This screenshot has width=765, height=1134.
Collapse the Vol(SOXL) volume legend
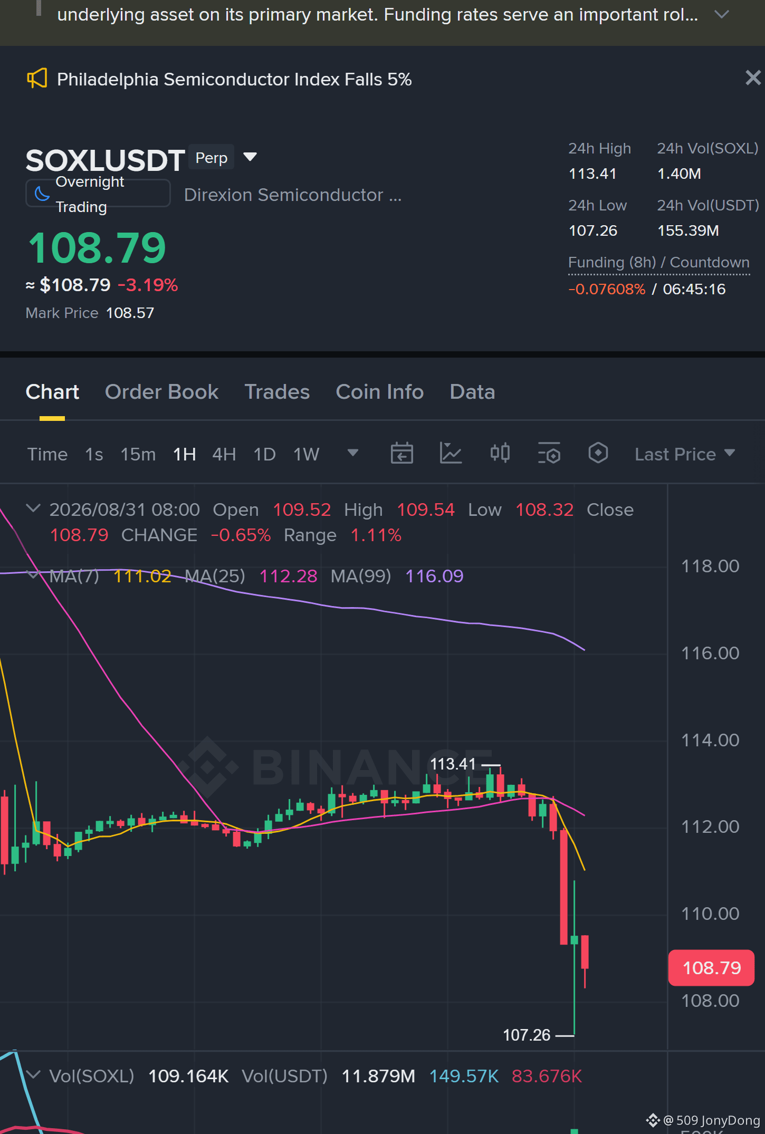click(33, 1075)
